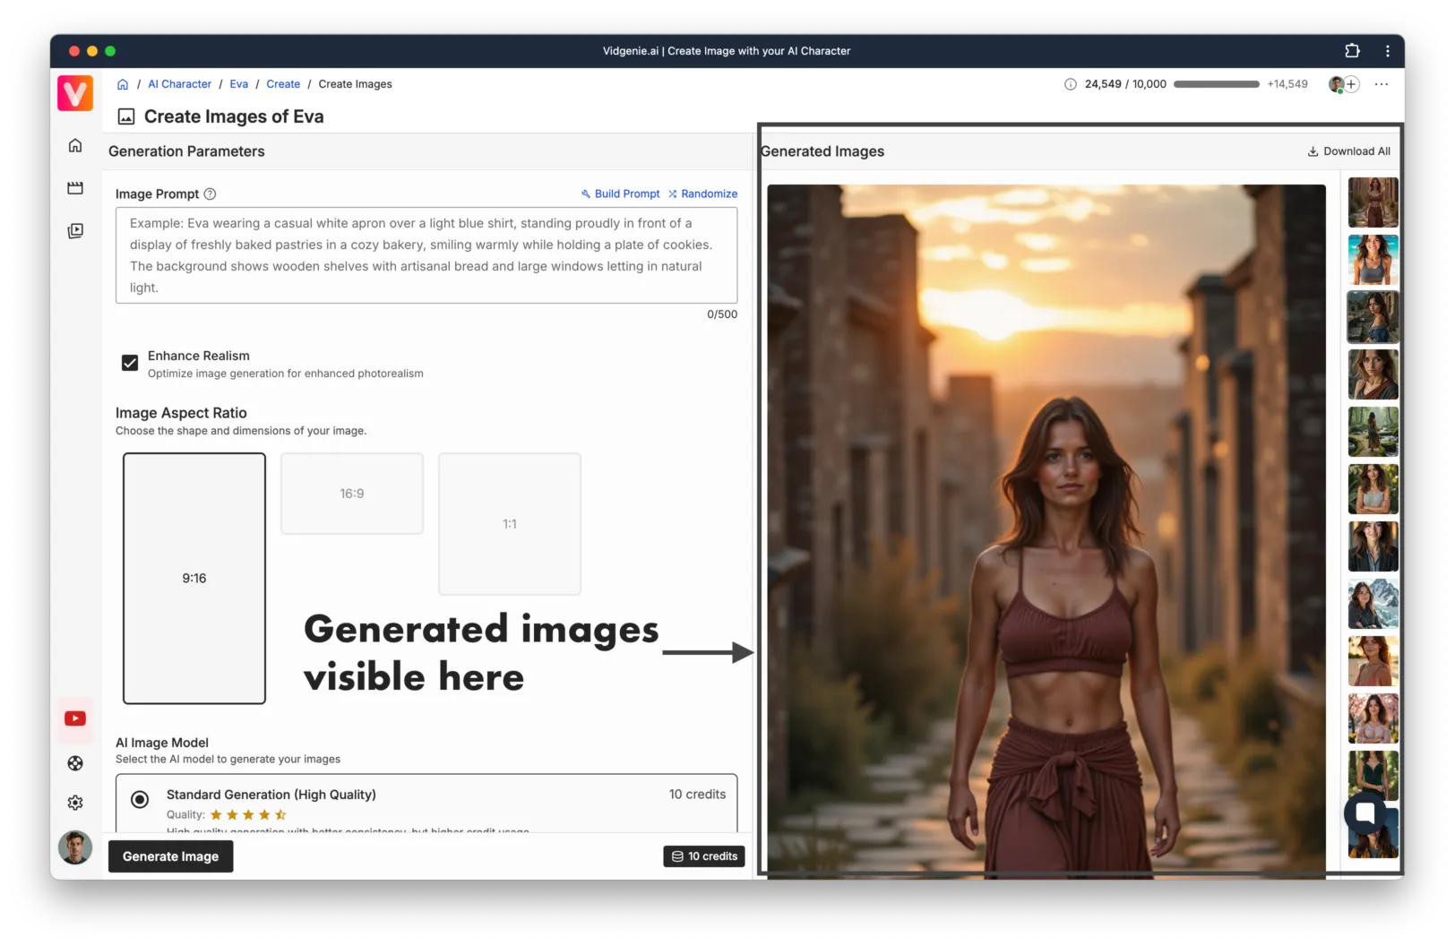Select second thumbnail with blue sky background
The width and height of the screenshot is (1455, 946).
coord(1373,260)
